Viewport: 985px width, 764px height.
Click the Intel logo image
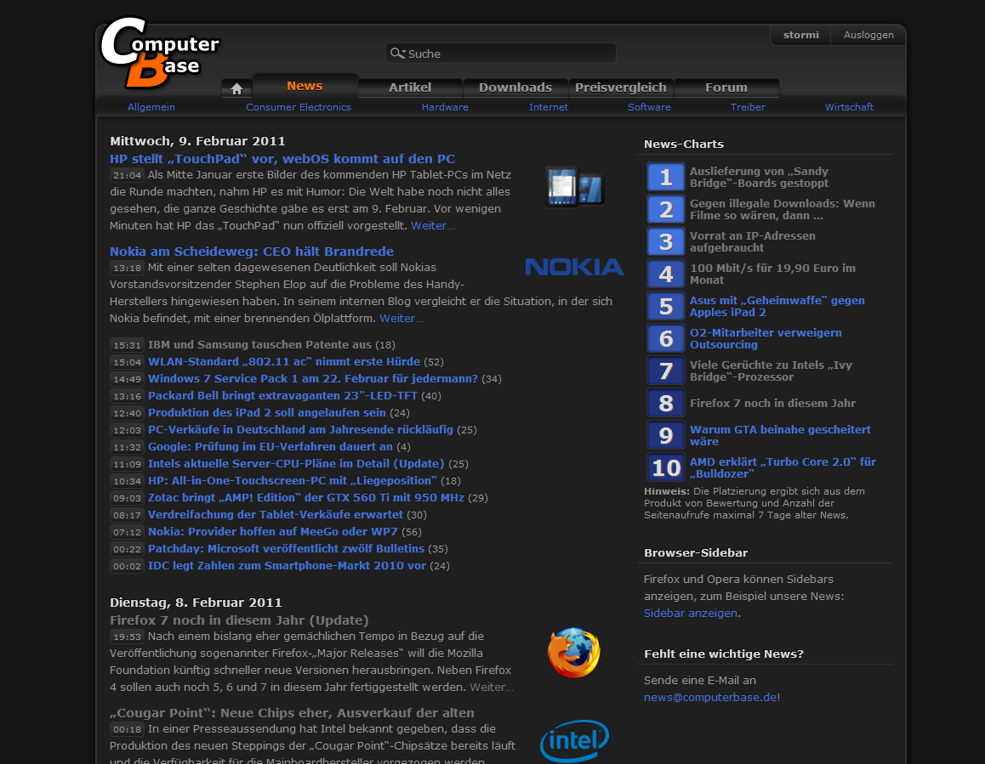tap(574, 741)
